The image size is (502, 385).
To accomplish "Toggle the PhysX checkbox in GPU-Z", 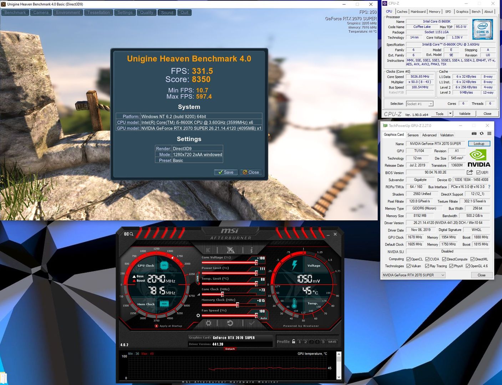I will tap(451, 266).
